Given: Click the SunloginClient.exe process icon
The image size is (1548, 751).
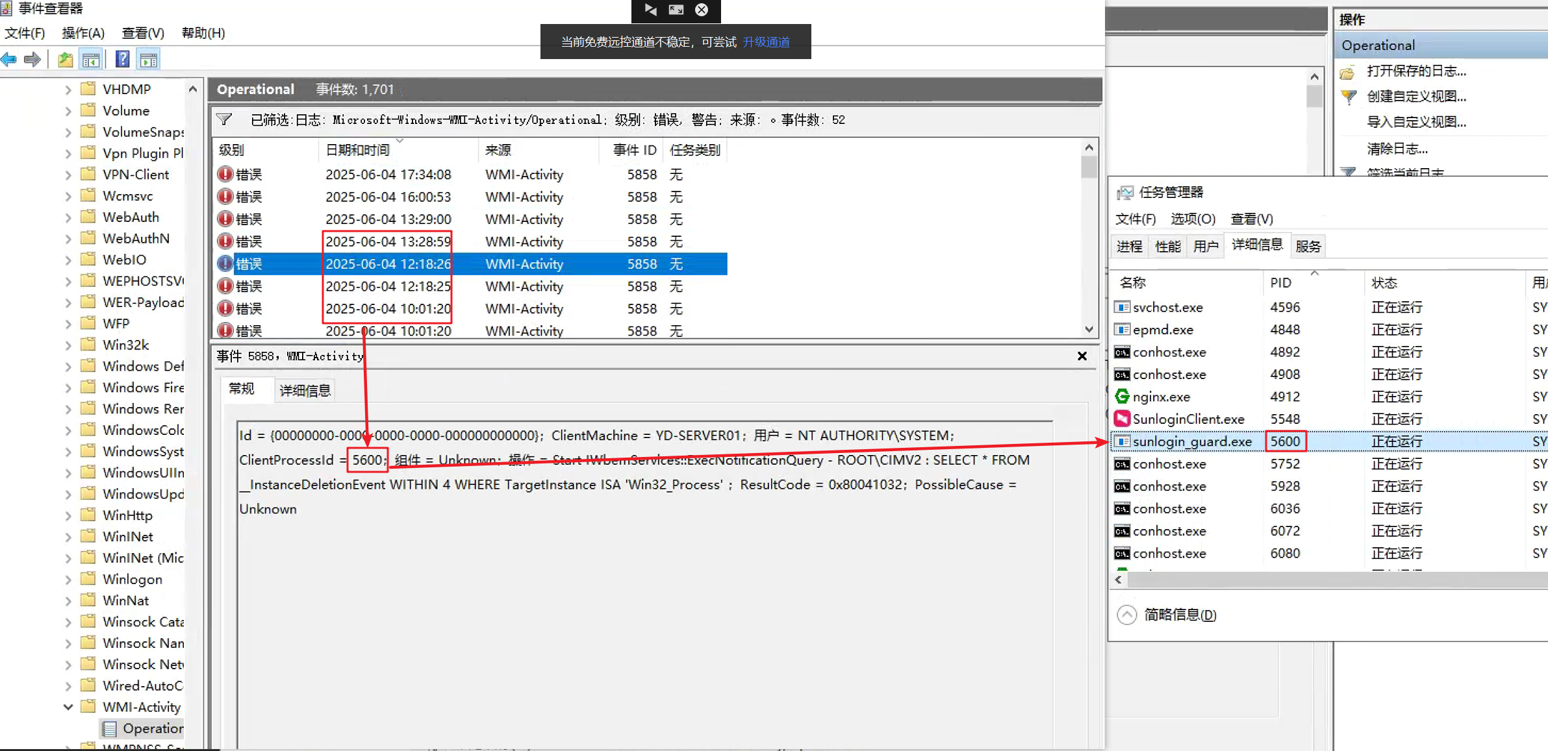Looking at the screenshot, I should click(1122, 419).
